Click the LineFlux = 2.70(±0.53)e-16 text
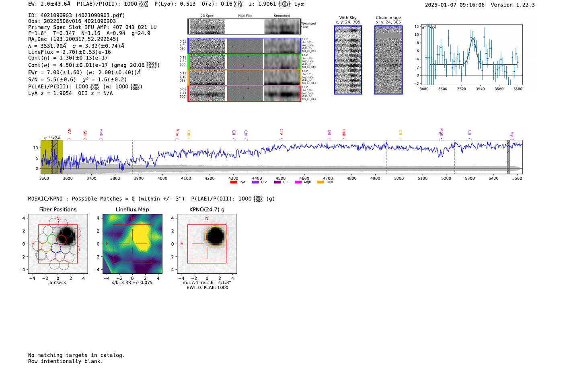Image resolution: width=563 pixels, height=383 pixels. click(70, 52)
